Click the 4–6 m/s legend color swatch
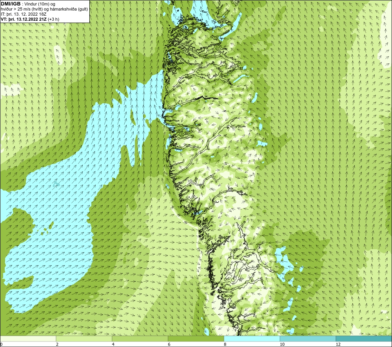 [140, 338]
